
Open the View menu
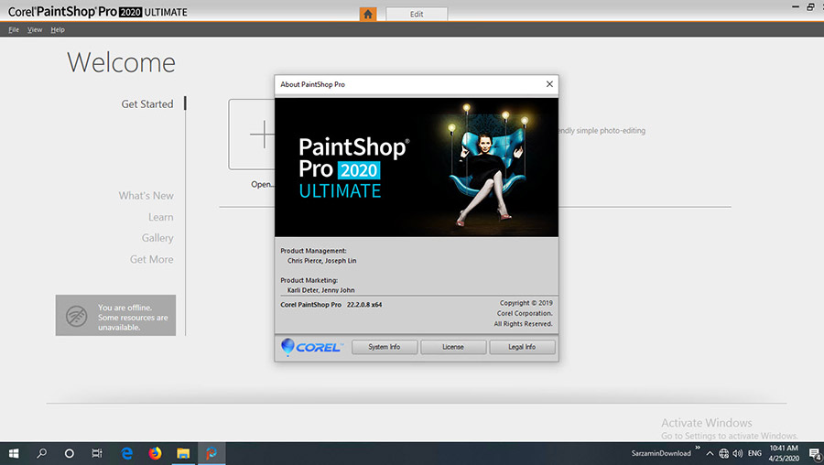click(35, 30)
